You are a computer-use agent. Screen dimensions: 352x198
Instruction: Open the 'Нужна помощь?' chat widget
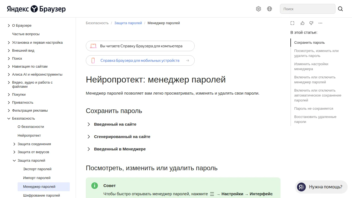(321, 187)
